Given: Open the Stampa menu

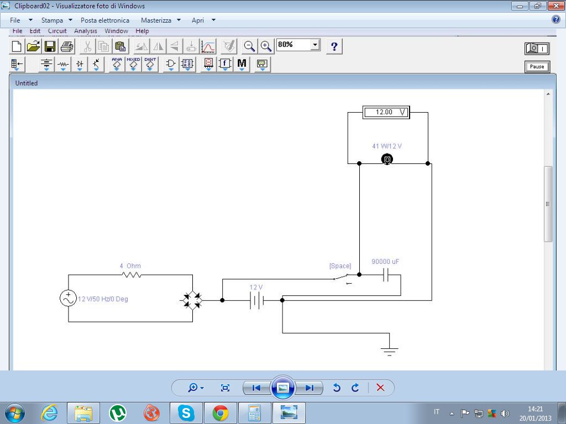Looking at the screenshot, I should [x=56, y=20].
